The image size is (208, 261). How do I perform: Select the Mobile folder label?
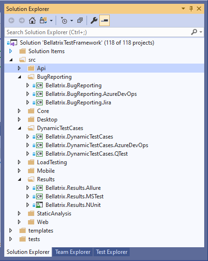(x=46, y=171)
